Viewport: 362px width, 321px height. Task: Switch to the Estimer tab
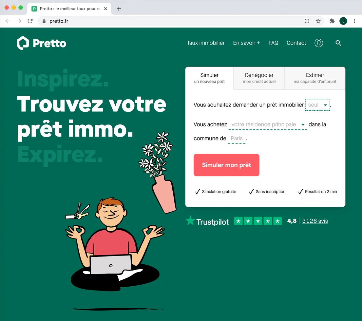315,78
